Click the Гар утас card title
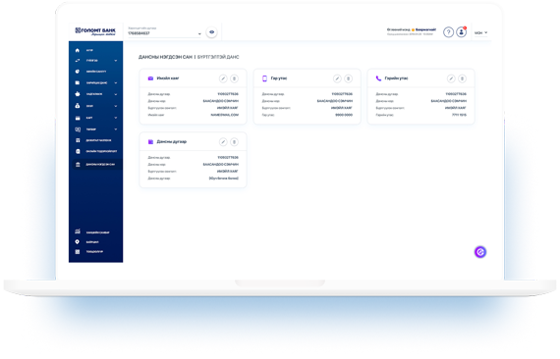 pyautogui.click(x=279, y=78)
